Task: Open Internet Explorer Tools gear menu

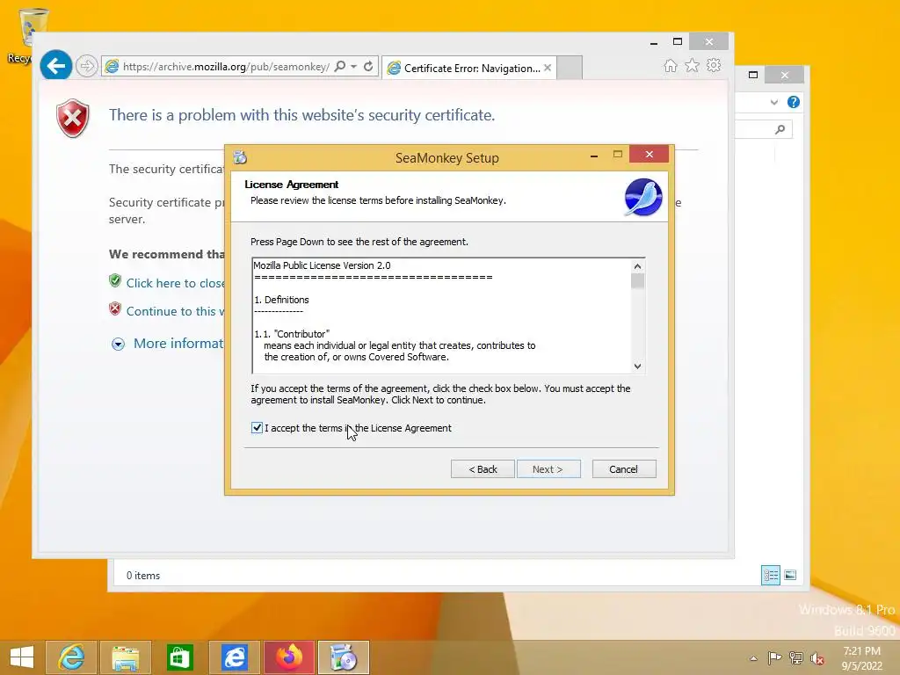Action: pyautogui.click(x=714, y=65)
